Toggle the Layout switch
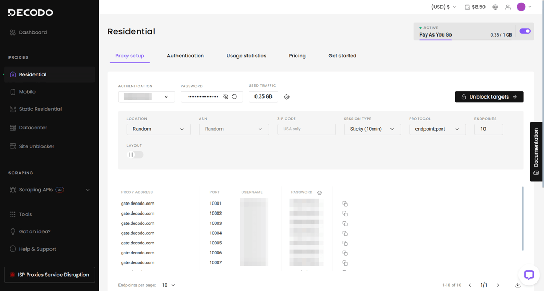Screen dimensions: 544x291 click(135, 155)
